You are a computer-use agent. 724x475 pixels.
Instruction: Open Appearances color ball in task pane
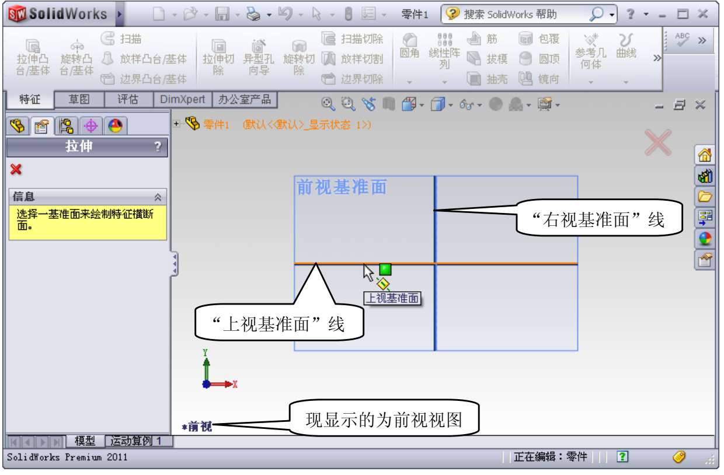pyautogui.click(x=705, y=239)
